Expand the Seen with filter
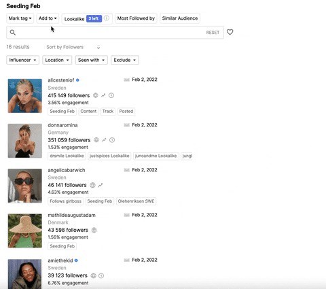 tap(92, 60)
